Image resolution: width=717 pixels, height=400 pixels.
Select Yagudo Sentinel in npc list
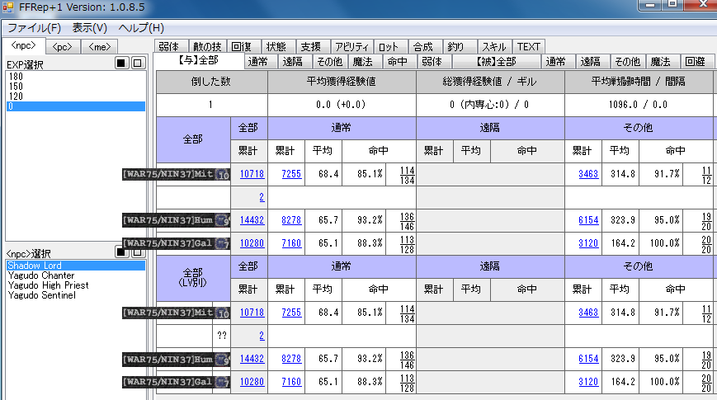click(41, 295)
